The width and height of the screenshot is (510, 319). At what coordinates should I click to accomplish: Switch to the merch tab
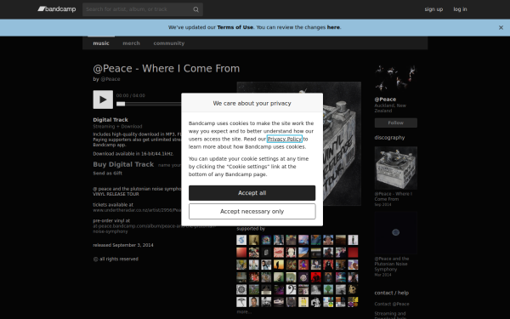pyautogui.click(x=132, y=43)
